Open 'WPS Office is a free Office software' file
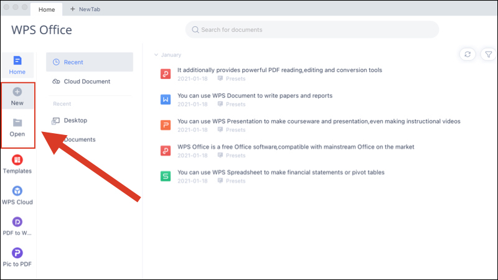Viewport: 498px width, 280px height. [x=296, y=147]
